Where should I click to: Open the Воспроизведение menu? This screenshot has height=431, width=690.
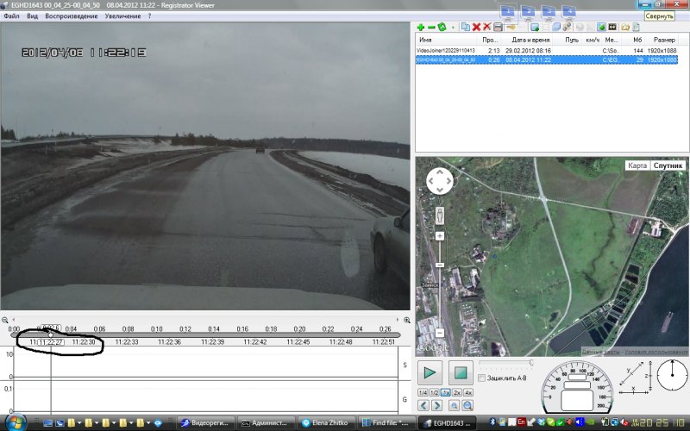click(x=70, y=16)
